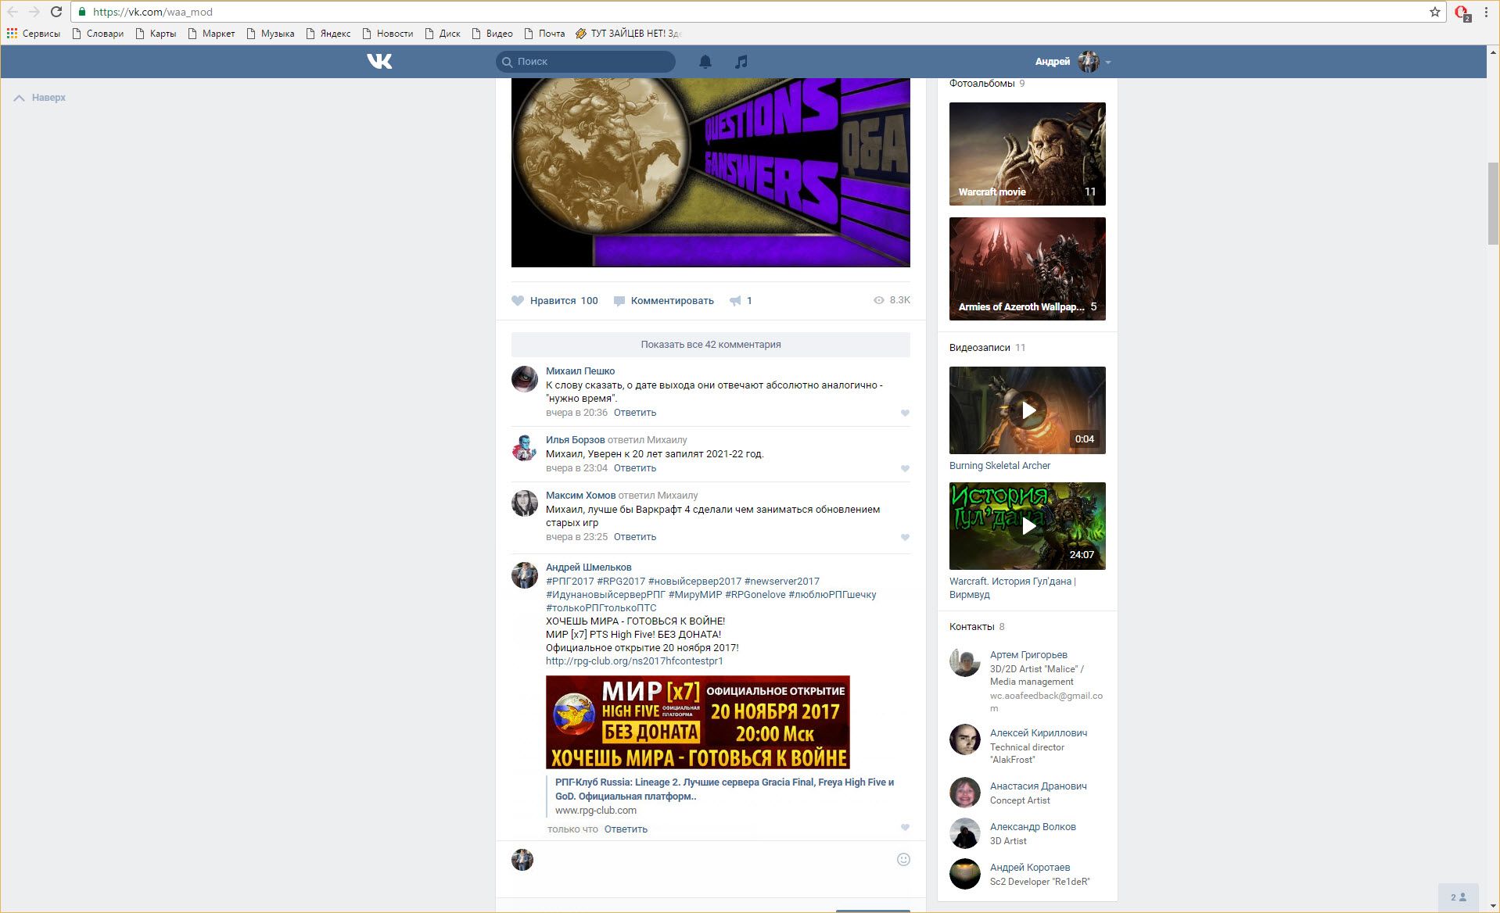Expand all 42 comments

tap(710, 344)
